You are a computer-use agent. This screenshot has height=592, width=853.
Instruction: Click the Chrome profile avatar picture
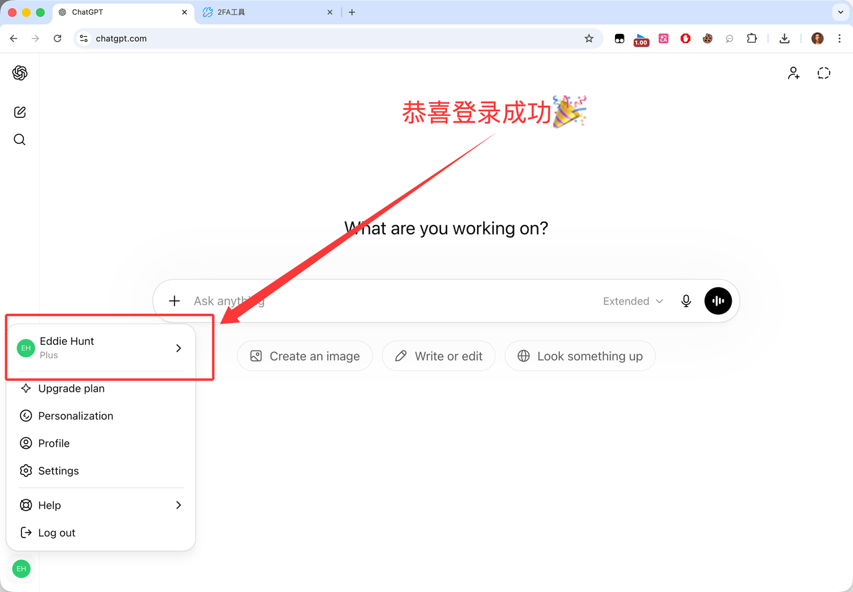(x=818, y=39)
